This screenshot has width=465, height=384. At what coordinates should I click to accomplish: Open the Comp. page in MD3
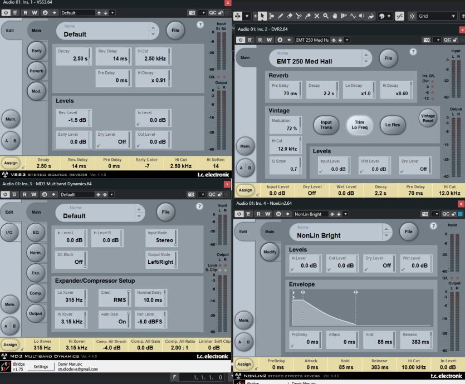point(36,293)
